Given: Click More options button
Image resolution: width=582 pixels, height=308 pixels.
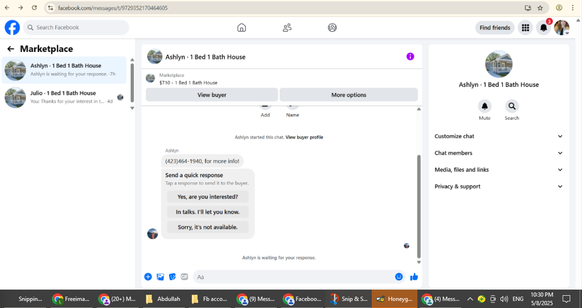Looking at the screenshot, I should coord(349,95).
